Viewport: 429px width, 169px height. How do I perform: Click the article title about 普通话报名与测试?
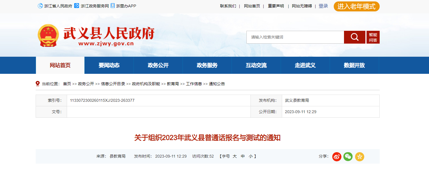(207, 138)
